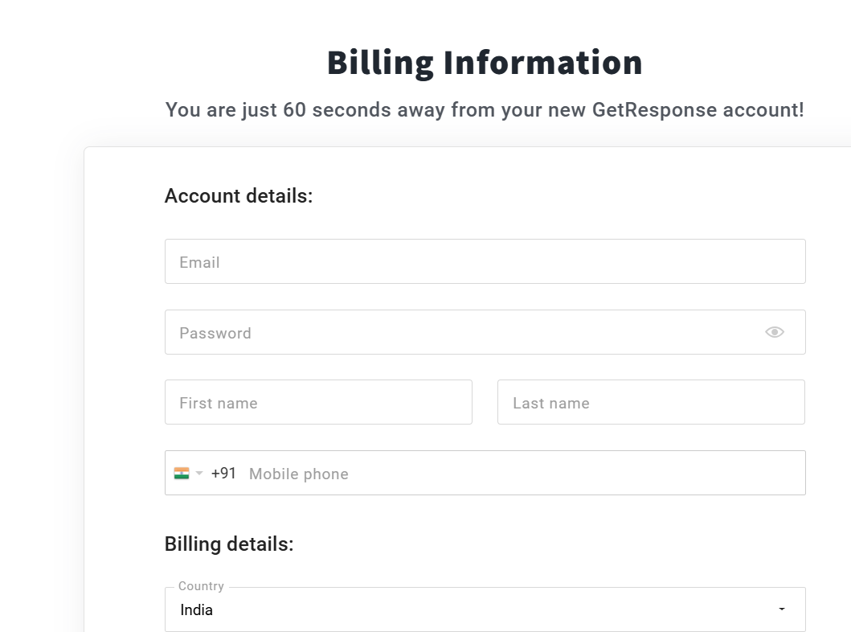Click the "Billing details:" section heading

tap(229, 544)
